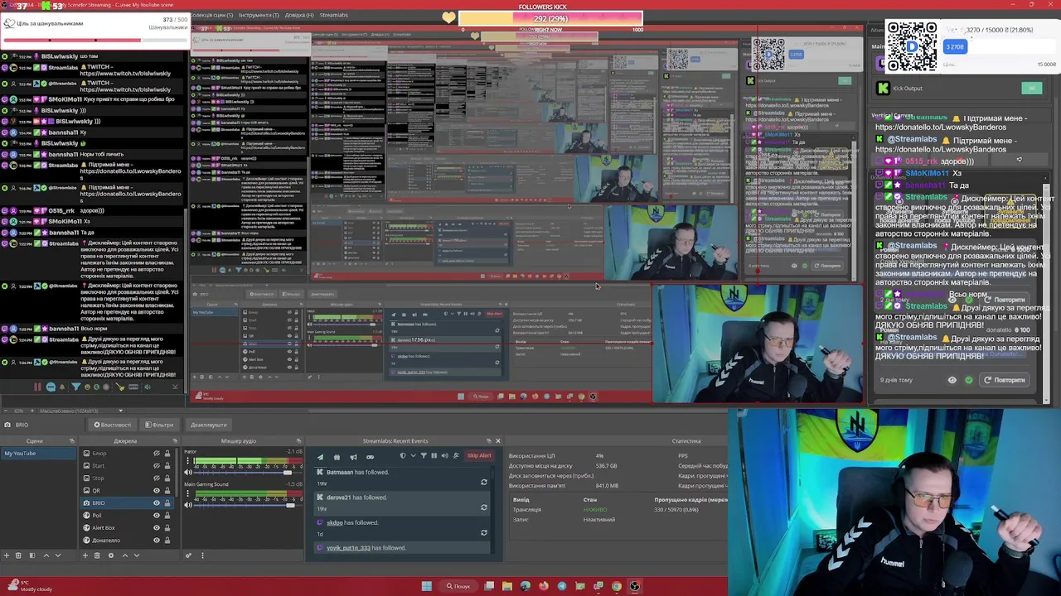Replay Batmaaan follow alert refresh icon

coord(484,482)
